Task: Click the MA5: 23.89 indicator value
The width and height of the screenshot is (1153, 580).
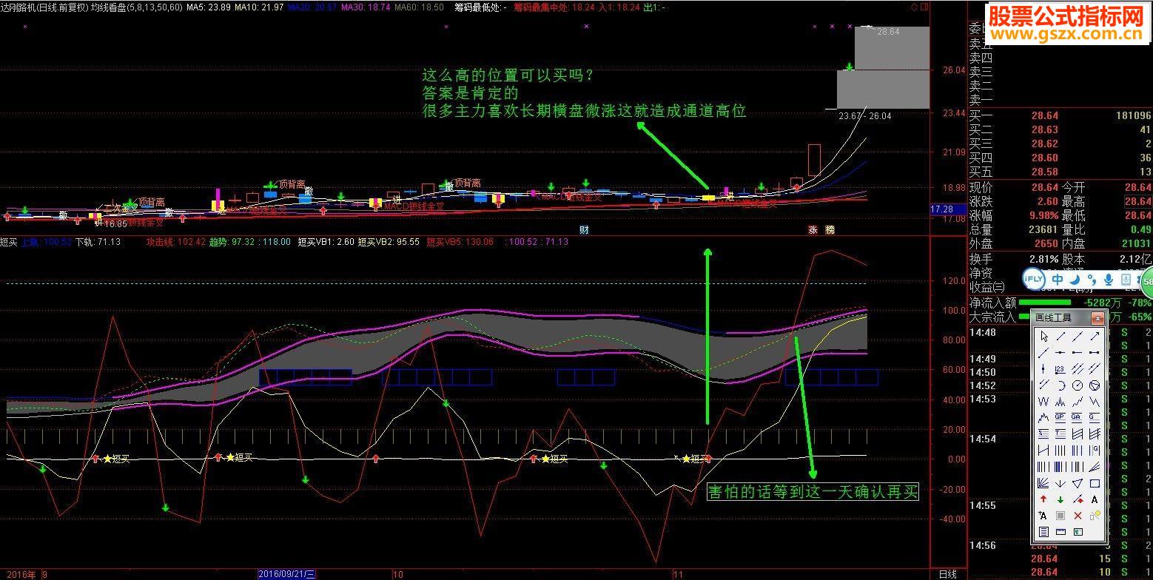Action: pyautogui.click(x=207, y=7)
